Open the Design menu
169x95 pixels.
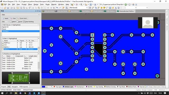pyautogui.click(x=36, y=4)
